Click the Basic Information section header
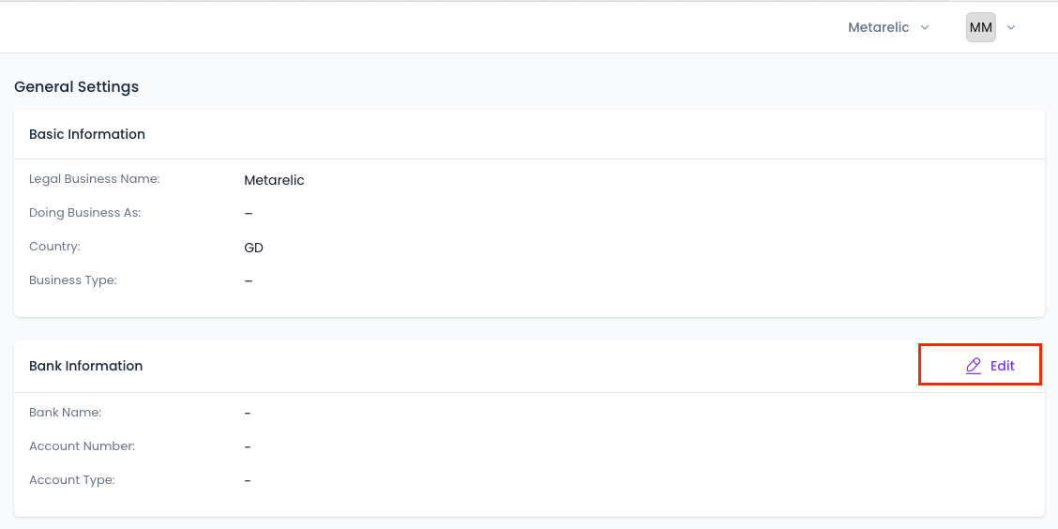Image resolution: width=1058 pixels, height=529 pixels. tap(87, 134)
